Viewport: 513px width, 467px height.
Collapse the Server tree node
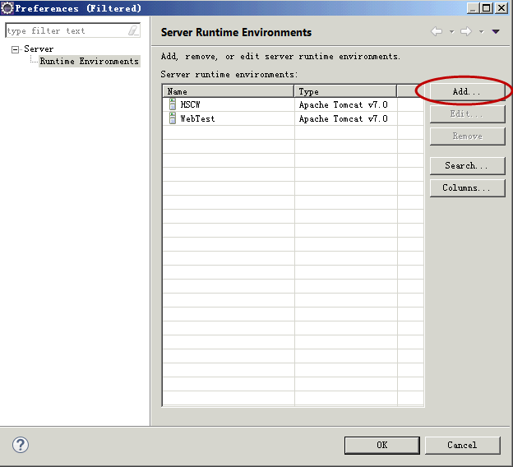tap(15, 49)
